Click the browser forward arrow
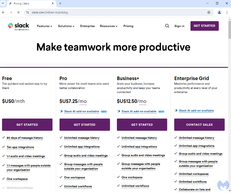Viewport: 231px width, 193px height. coord(11,12)
